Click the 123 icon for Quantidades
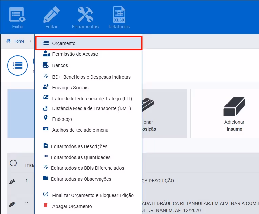 click(x=46, y=156)
